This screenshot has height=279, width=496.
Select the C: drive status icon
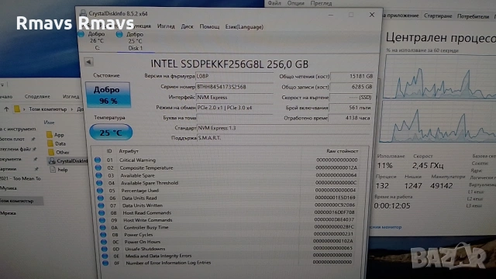click(81, 34)
